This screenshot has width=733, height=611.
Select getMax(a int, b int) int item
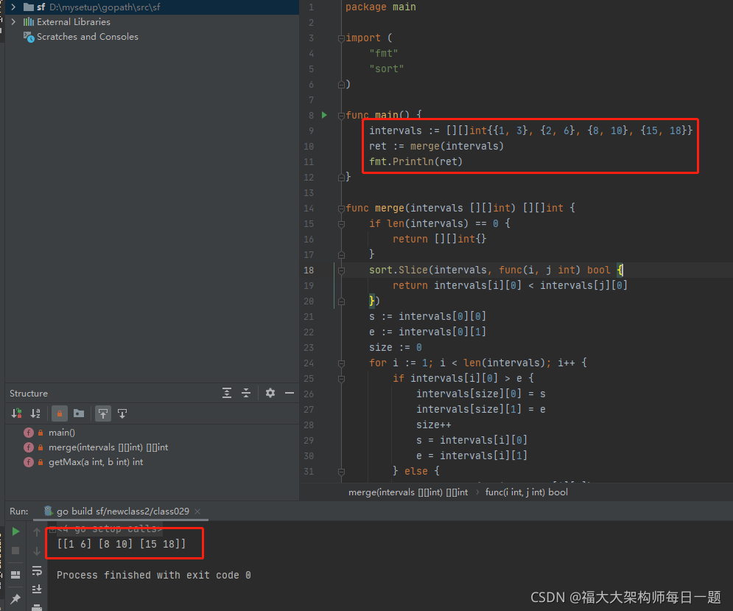click(96, 462)
